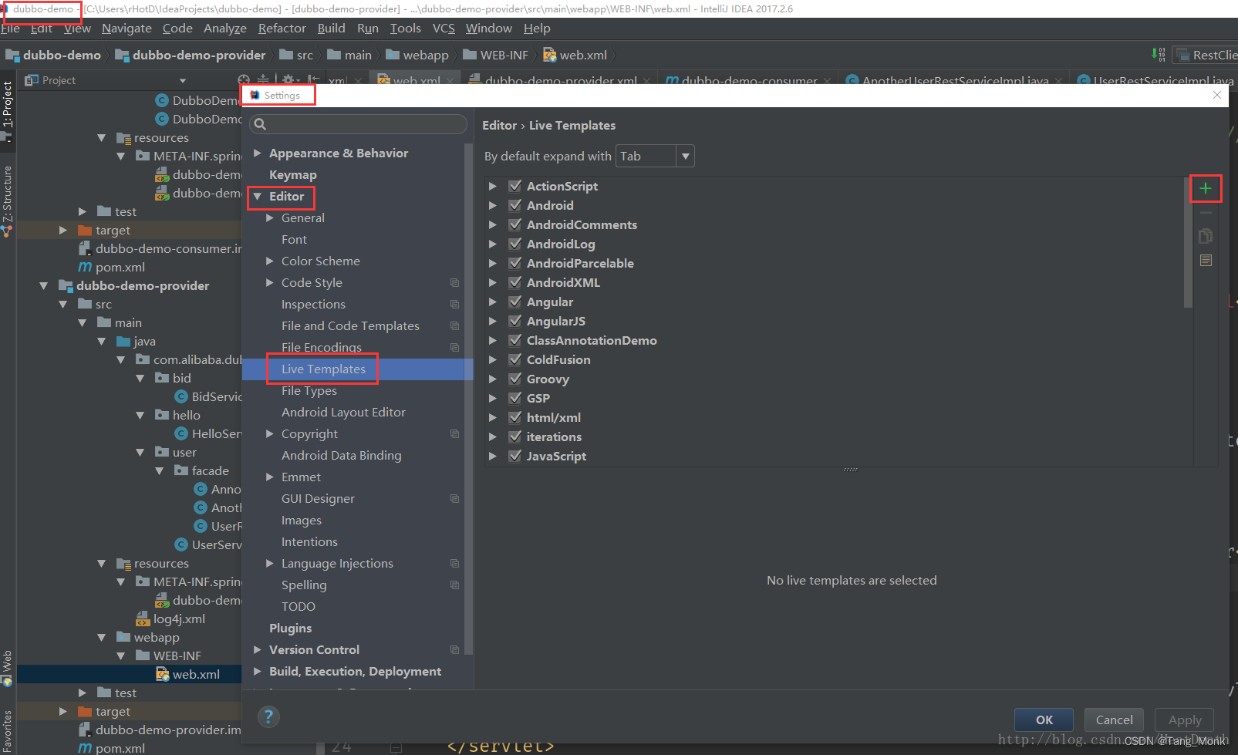Click the duplicate template copy icon
Image resolution: width=1238 pixels, height=755 pixels.
click(x=1206, y=236)
